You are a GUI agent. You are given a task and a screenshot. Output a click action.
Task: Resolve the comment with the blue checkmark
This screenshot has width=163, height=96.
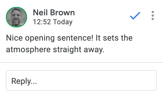coord(135,16)
